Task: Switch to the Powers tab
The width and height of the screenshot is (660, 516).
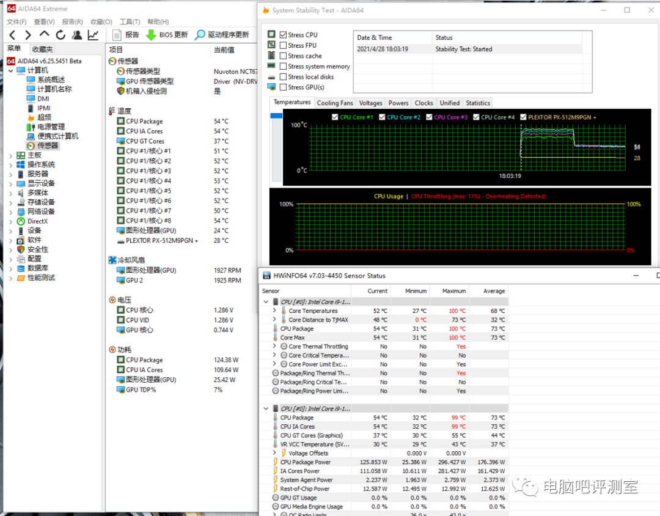Action: (x=398, y=103)
